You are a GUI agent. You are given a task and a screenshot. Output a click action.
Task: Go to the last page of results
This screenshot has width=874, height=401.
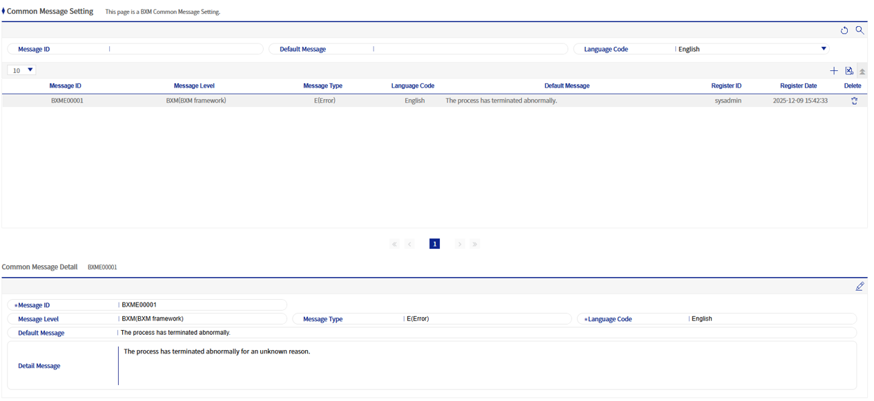click(475, 244)
